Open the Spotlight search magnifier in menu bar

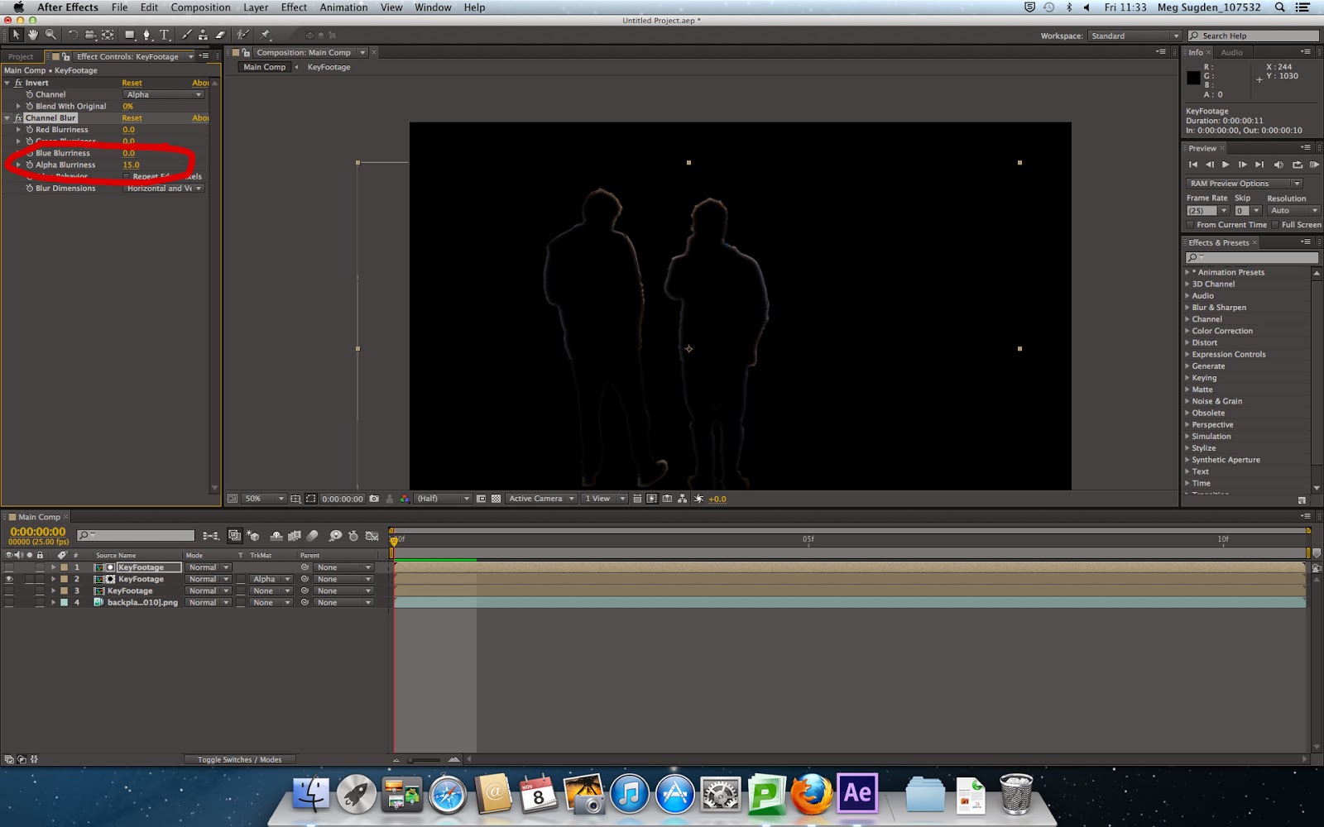(x=1279, y=7)
